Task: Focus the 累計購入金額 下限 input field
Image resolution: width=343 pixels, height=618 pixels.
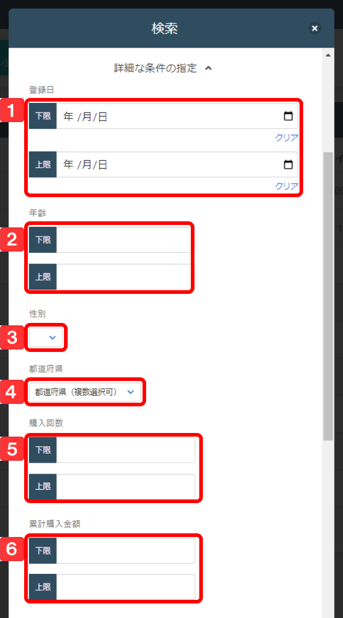Action: (126, 551)
